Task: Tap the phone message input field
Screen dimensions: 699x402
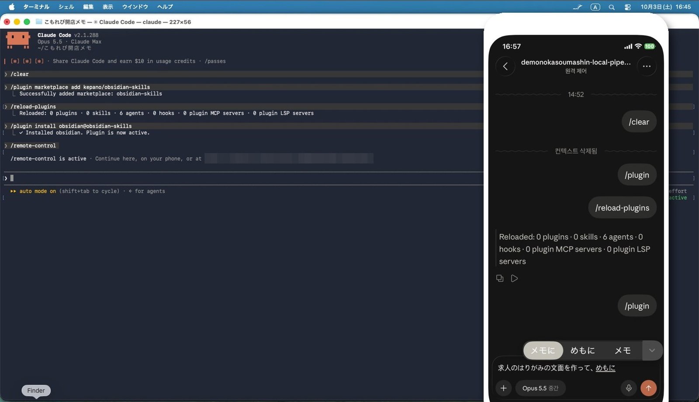Action: point(576,368)
